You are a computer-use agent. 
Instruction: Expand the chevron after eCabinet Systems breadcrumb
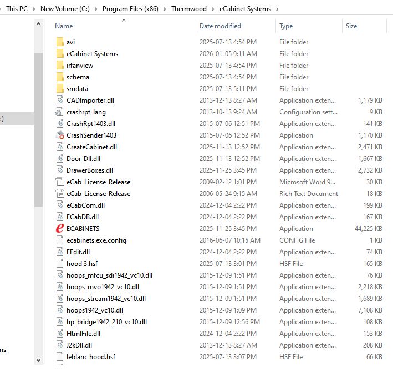pos(277,9)
